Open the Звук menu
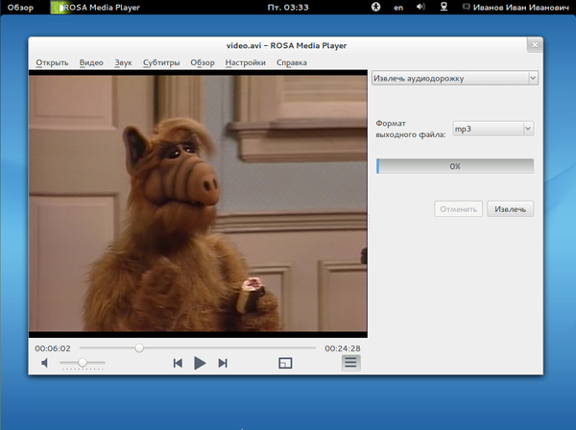Image resolution: width=576 pixels, height=430 pixels. tap(123, 62)
